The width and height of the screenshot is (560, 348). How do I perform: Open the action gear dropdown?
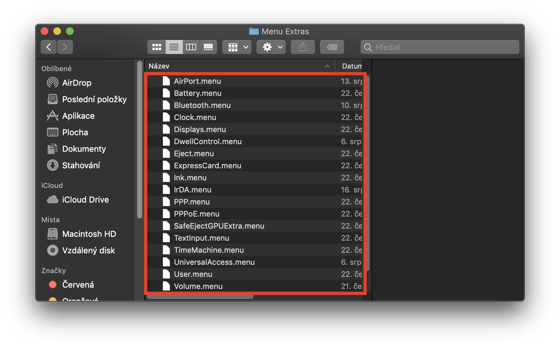click(x=270, y=47)
